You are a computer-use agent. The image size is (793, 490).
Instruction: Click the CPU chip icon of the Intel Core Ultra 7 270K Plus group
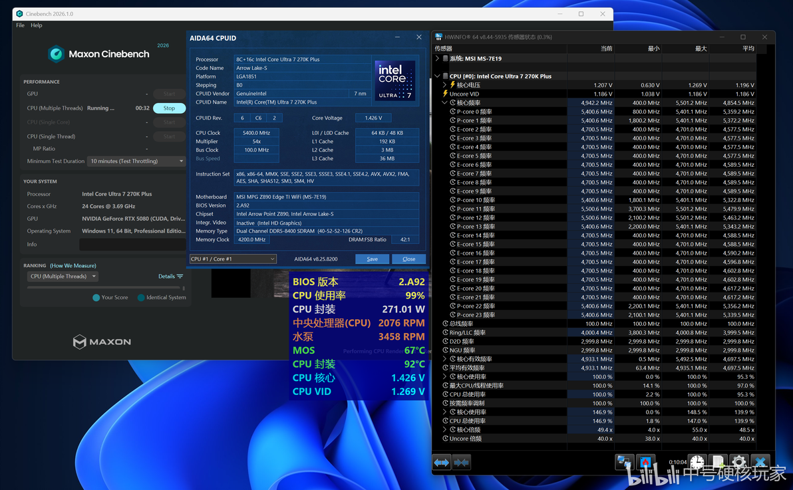(445, 76)
